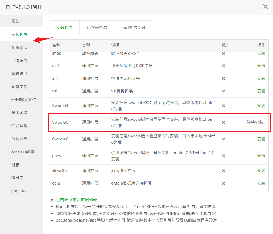Screen dimensions: 273x234
Task: Click the status cross icon beside imap
Action: point(224,53)
